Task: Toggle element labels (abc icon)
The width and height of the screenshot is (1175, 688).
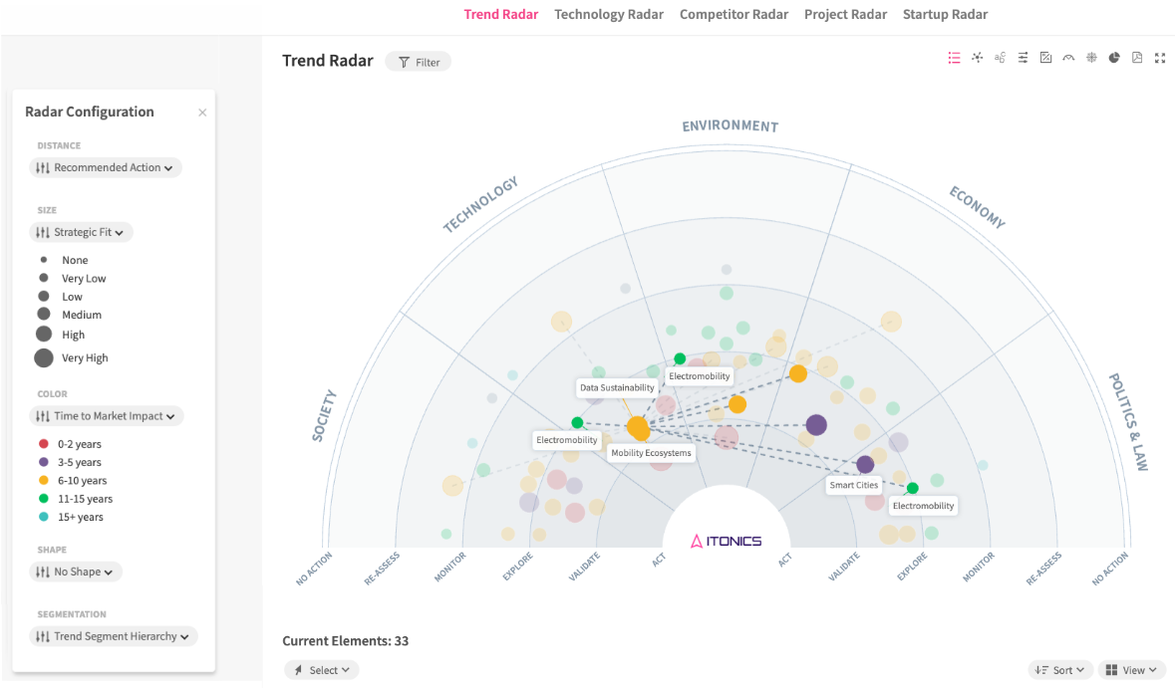Action: [x=1000, y=58]
